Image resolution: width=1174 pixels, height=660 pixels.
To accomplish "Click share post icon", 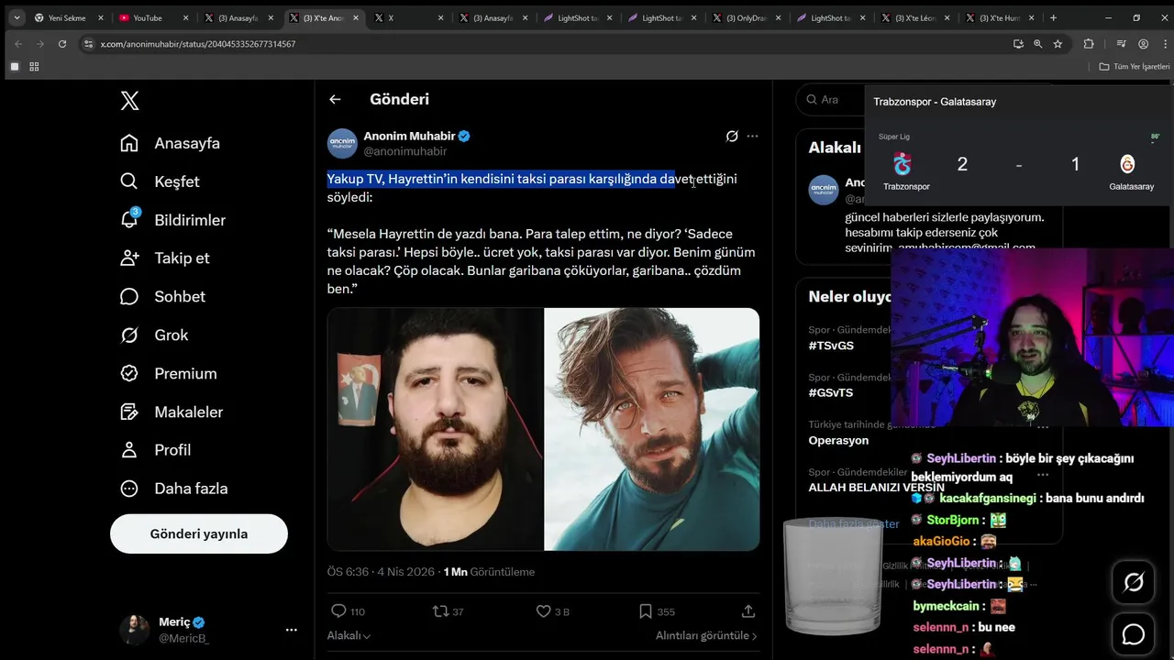I will point(748,611).
